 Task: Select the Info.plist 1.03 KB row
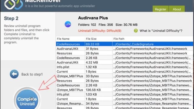pos(125,94)
